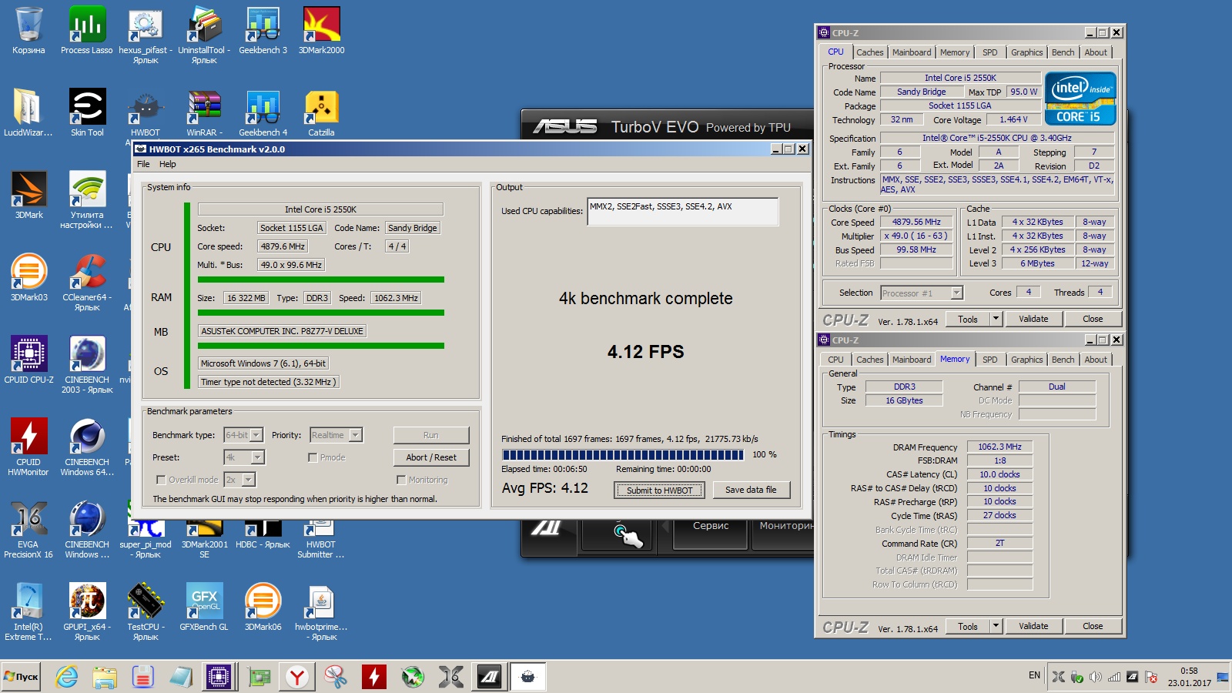This screenshot has width=1232, height=693.
Task: Open the 3DMark06 desktop icon
Action: coord(263,607)
